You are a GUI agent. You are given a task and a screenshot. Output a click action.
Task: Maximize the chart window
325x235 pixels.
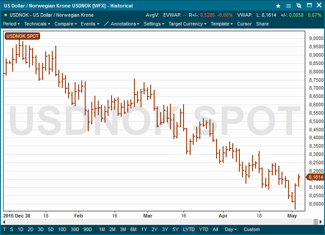coord(309,5)
